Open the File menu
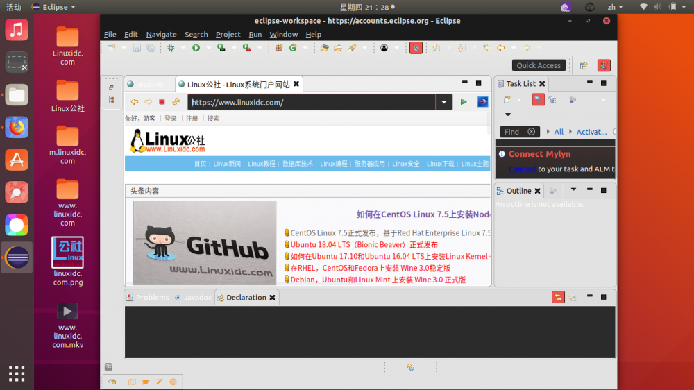The width and height of the screenshot is (694, 390). pos(110,35)
